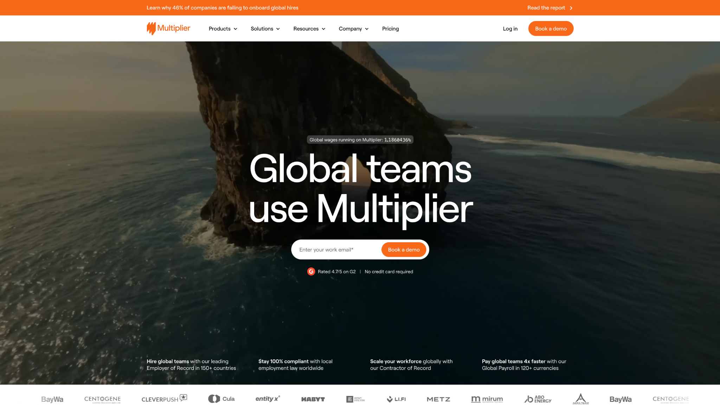Click the Global wages running on Multiplier badge
720x405 pixels.
click(360, 140)
